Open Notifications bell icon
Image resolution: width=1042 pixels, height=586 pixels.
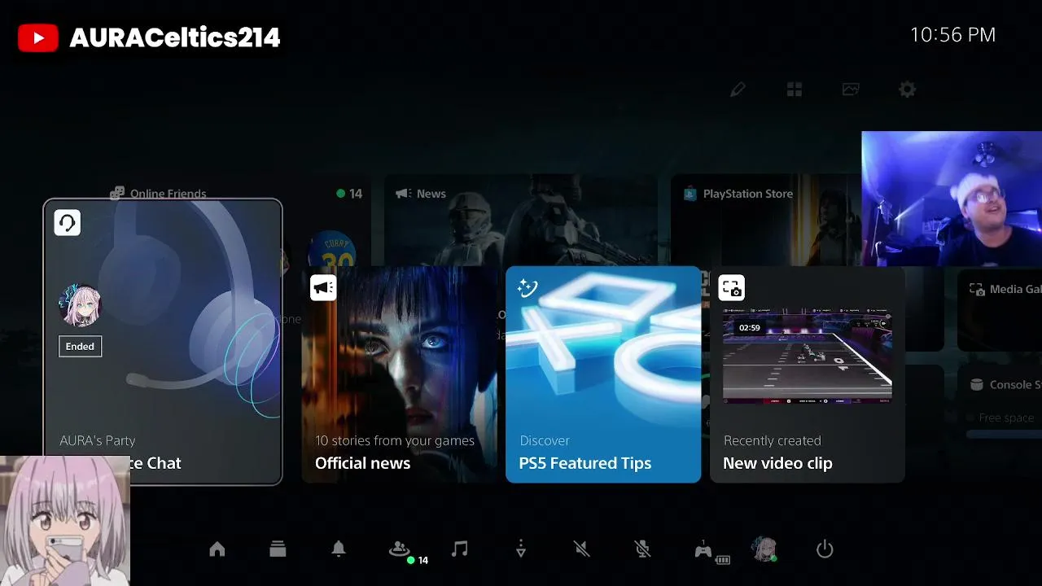(x=339, y=549)
